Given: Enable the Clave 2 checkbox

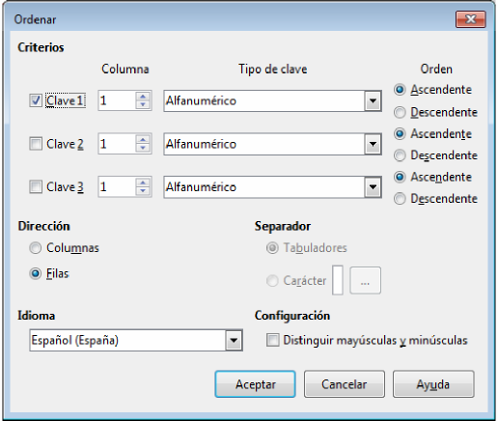Looking at the screenshot, I should click(x=36, y=144).
